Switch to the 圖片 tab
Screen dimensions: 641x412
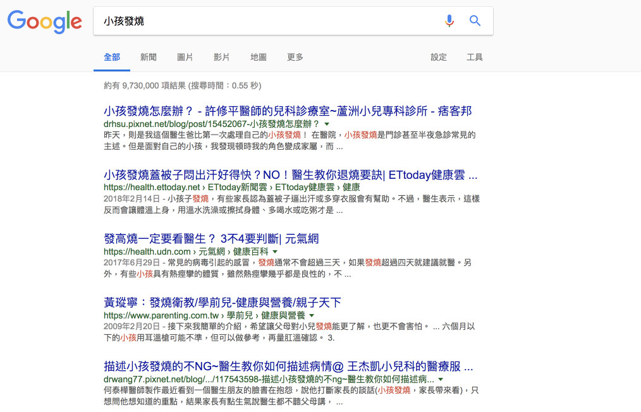pos(185,58)
